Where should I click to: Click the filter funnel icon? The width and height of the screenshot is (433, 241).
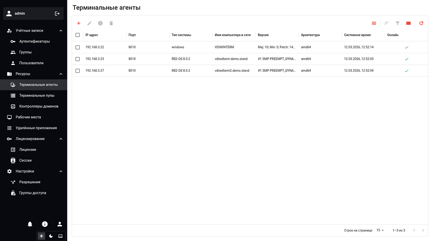click(x=398, y=23)
